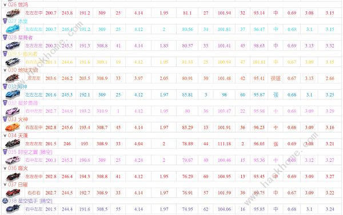Click the round triangle badge beside 038 星空猎手
The width and height of the screenshot is (343, 215).
tap(5, 201)
